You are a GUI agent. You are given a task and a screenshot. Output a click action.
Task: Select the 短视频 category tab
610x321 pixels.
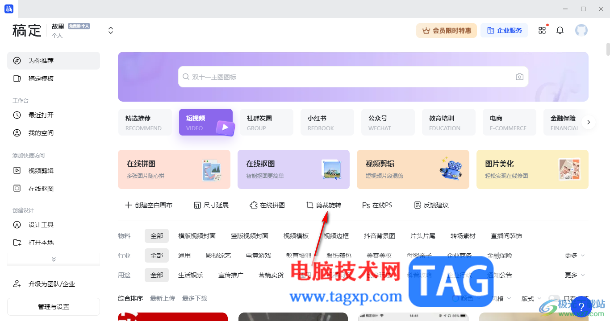click(206, 122)
